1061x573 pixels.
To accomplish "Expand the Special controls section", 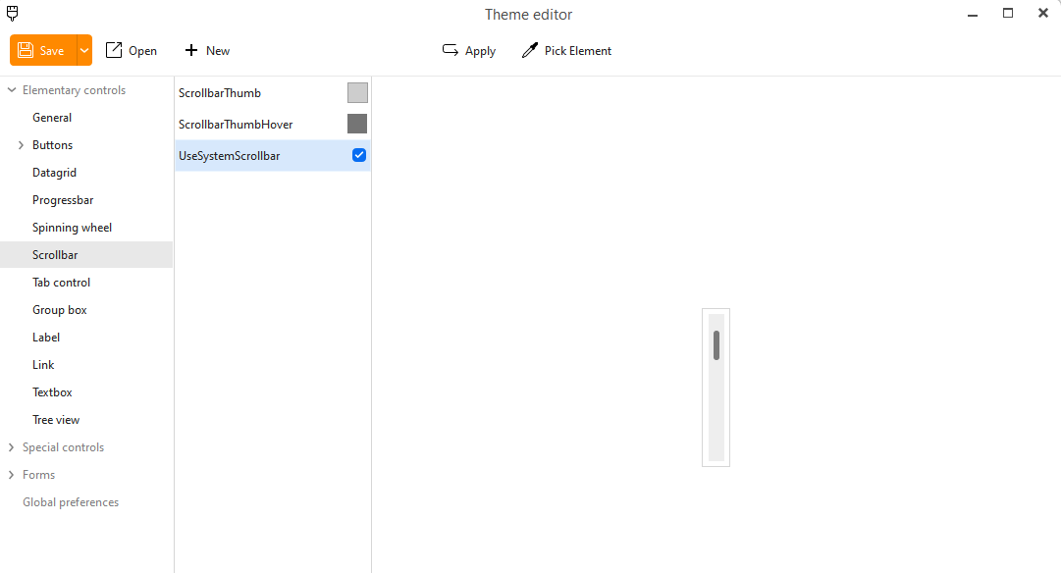I will click(12, 447).
